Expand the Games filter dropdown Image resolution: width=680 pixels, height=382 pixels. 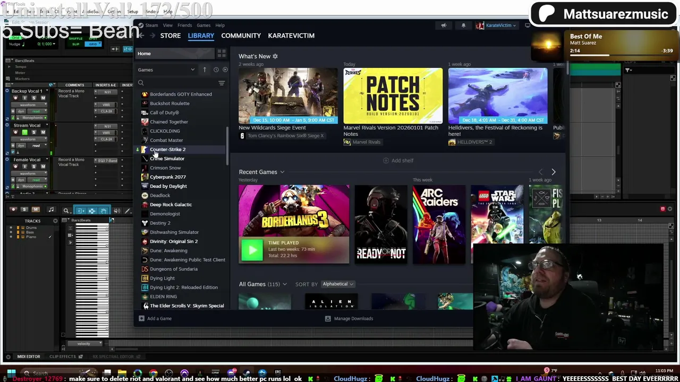(166, 70)
